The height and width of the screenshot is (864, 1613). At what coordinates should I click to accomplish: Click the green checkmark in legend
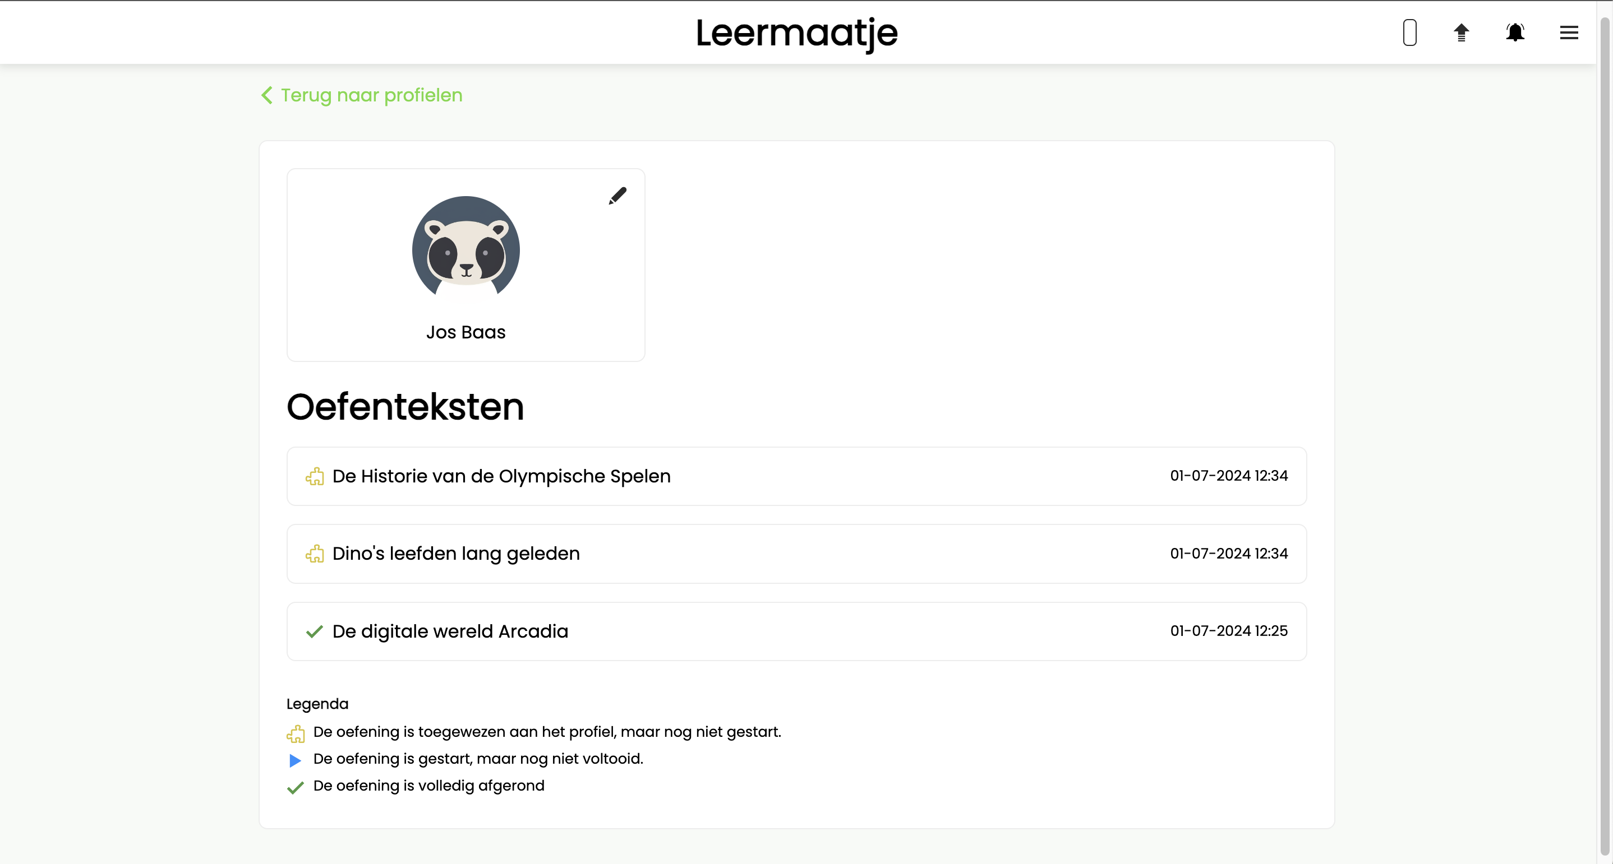coord(296,787)
